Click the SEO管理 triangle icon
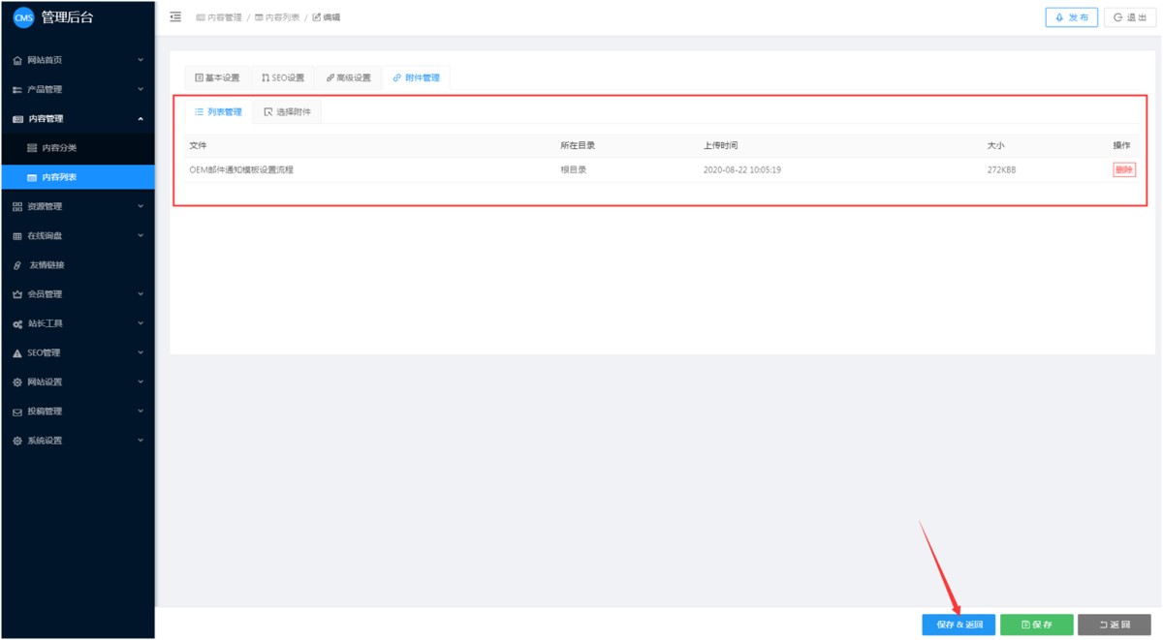The height and width of the screenshot is (640, 1163). click(x=17, y=352)
